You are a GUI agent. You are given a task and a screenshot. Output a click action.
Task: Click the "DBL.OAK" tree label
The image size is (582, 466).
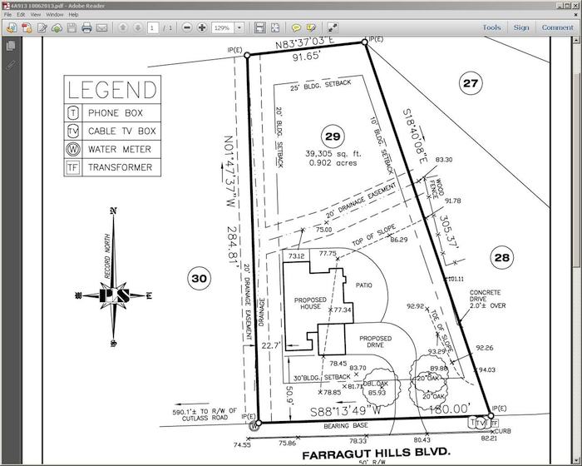(x=375, y=384)
